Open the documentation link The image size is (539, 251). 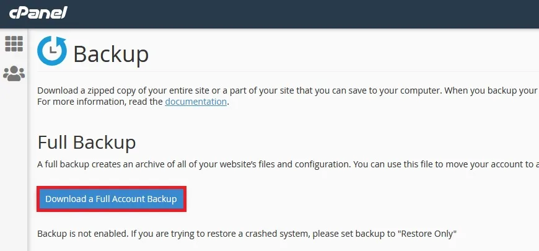196,102
